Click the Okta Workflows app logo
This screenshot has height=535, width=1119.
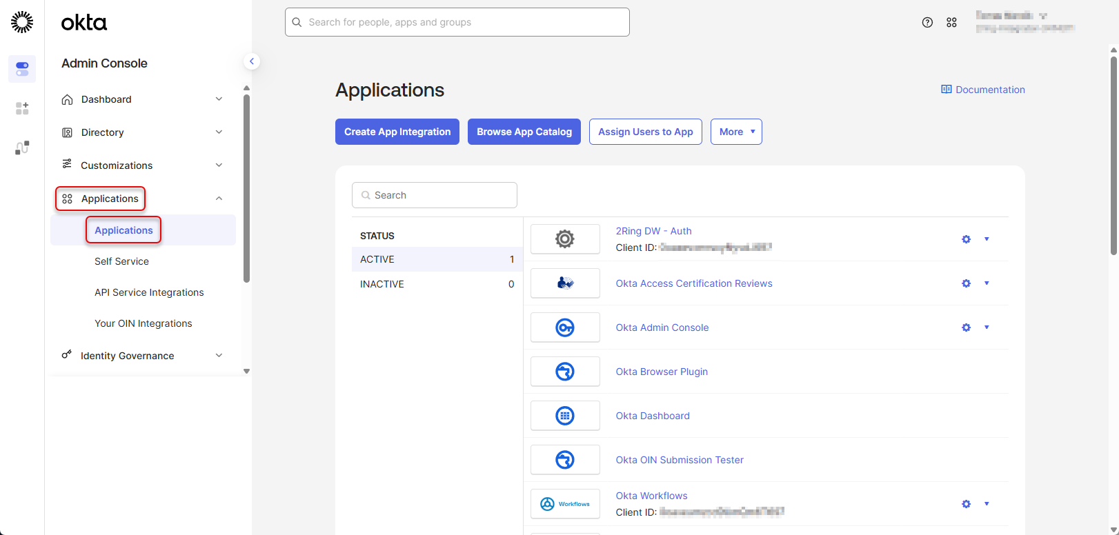tap(565, 504)
